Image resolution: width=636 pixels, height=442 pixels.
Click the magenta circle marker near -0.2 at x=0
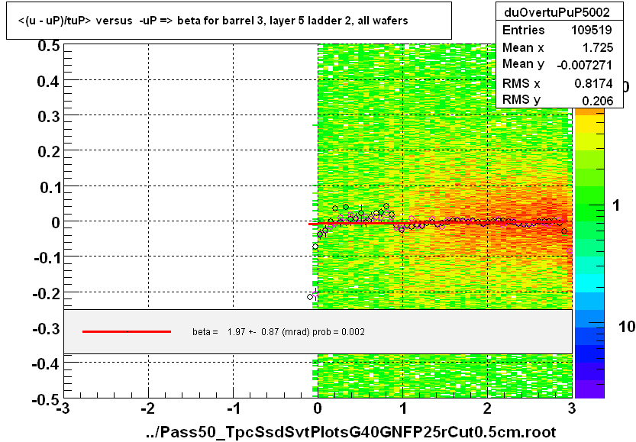coord(315,294)
